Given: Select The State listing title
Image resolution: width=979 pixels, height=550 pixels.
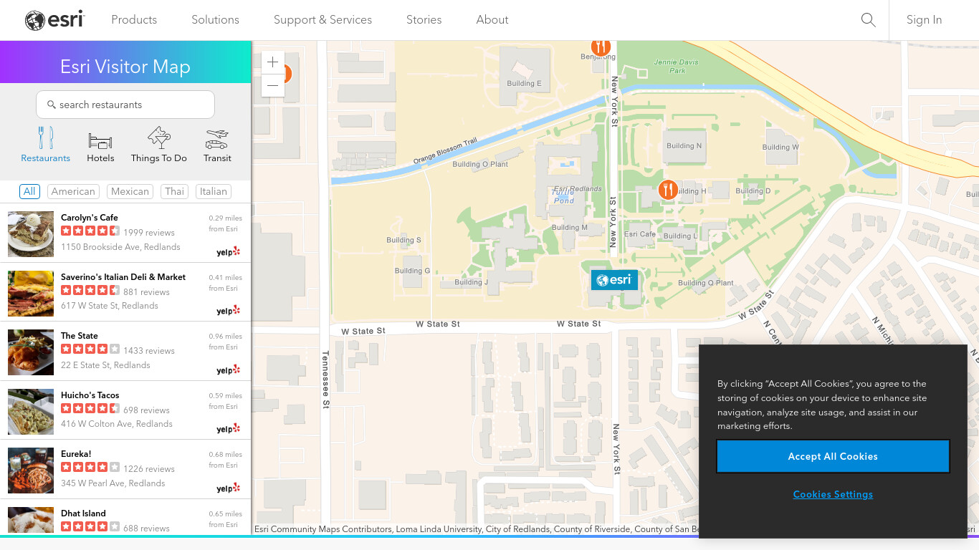Looking at the screenshot, I should [80, 336].
